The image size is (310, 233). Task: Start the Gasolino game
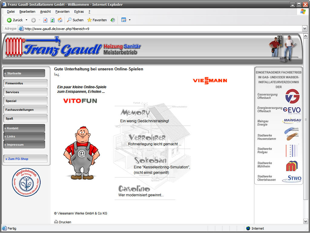134,188
